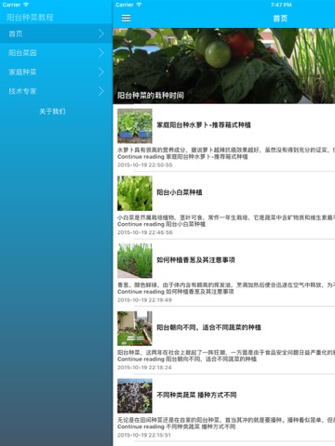335x446 pixels.
Task: Tap the Wi-Fi status icon in right panel
Action: point(139,5)
